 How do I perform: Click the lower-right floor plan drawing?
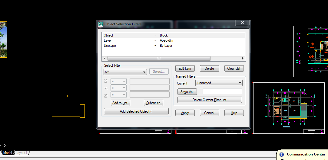click(x=289, y=108)
